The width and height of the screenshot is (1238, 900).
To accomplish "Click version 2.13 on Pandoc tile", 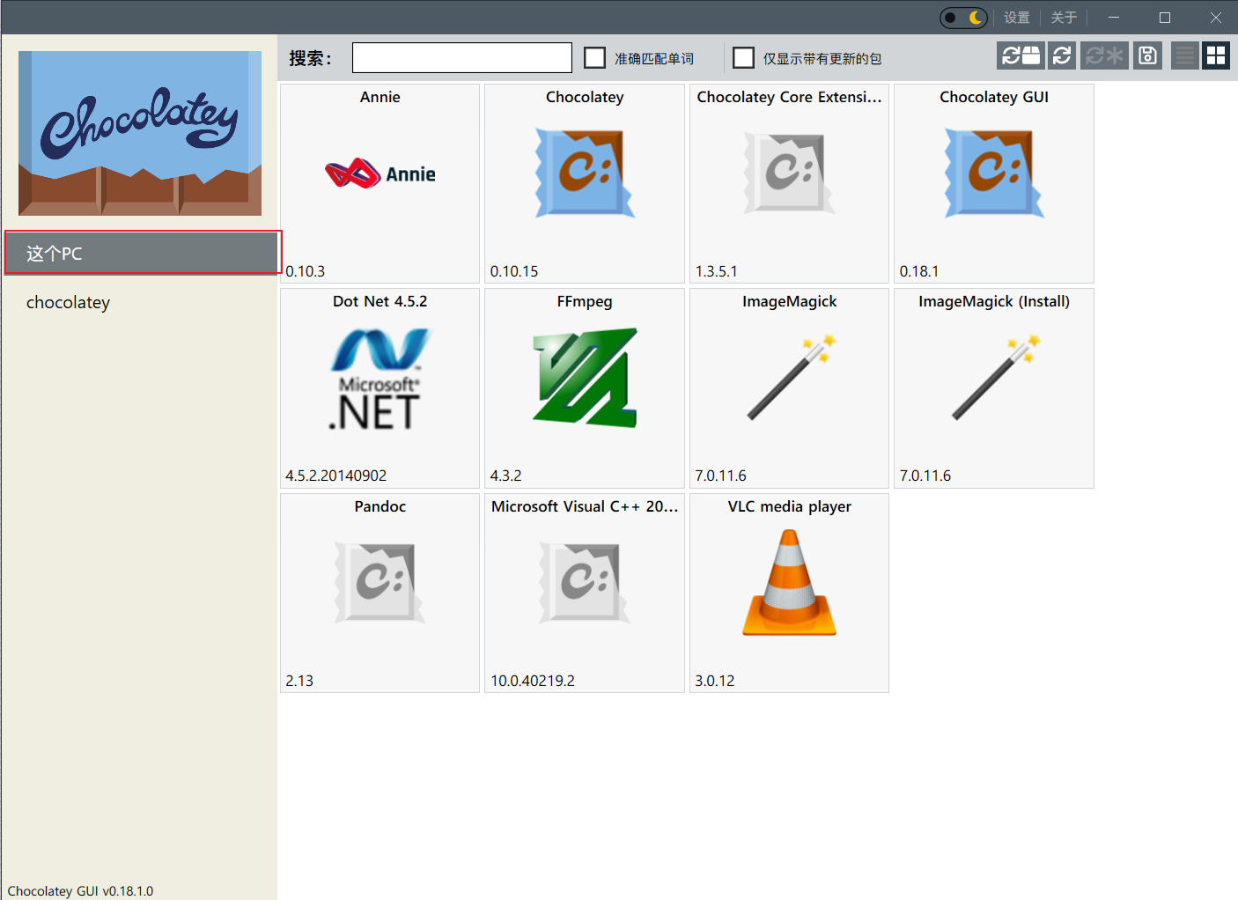I will [299, 681].
